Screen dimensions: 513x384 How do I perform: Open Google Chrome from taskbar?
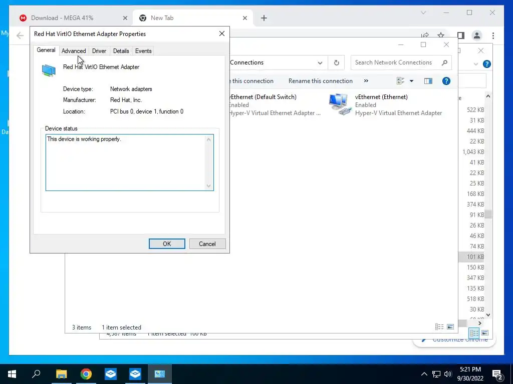86,374
